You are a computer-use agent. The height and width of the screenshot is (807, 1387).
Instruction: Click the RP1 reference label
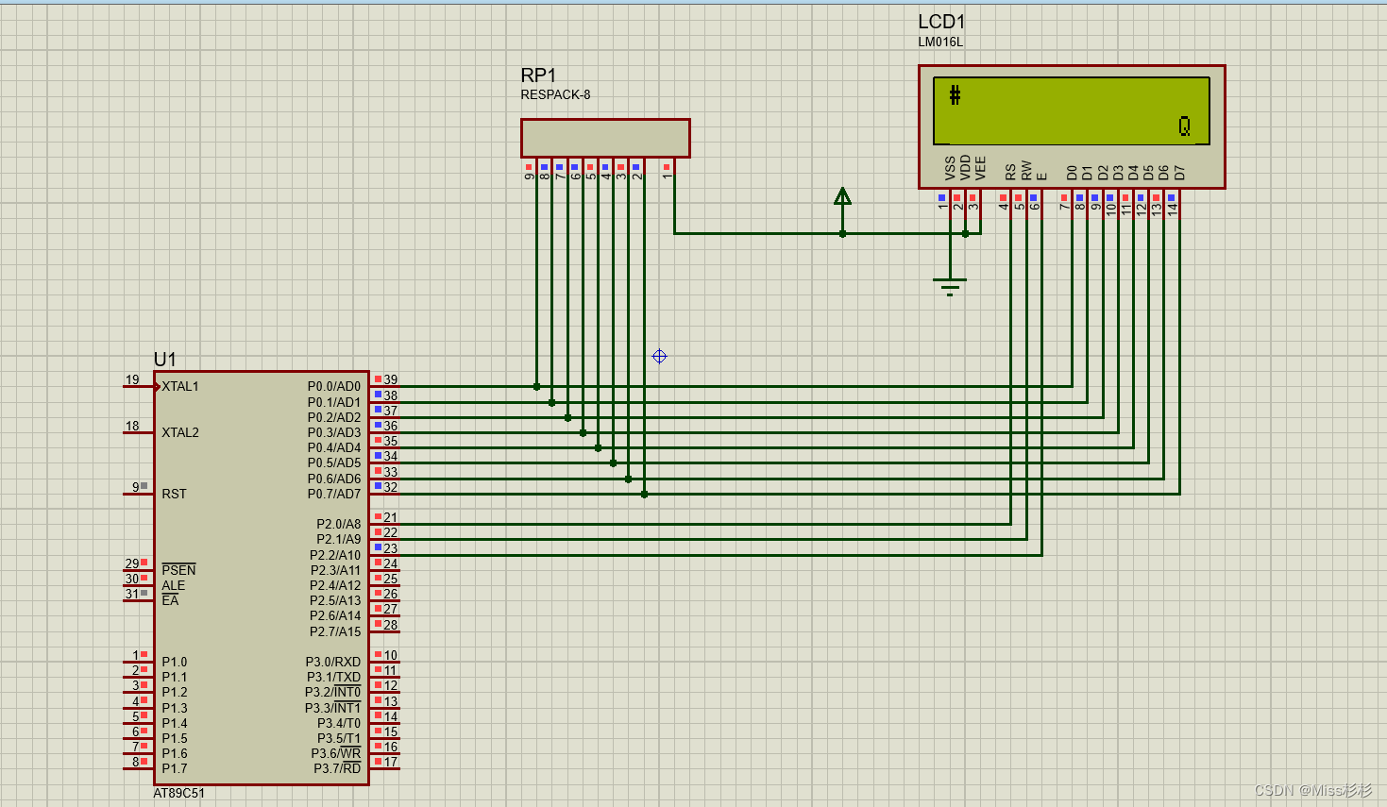[x=538, y=76]
